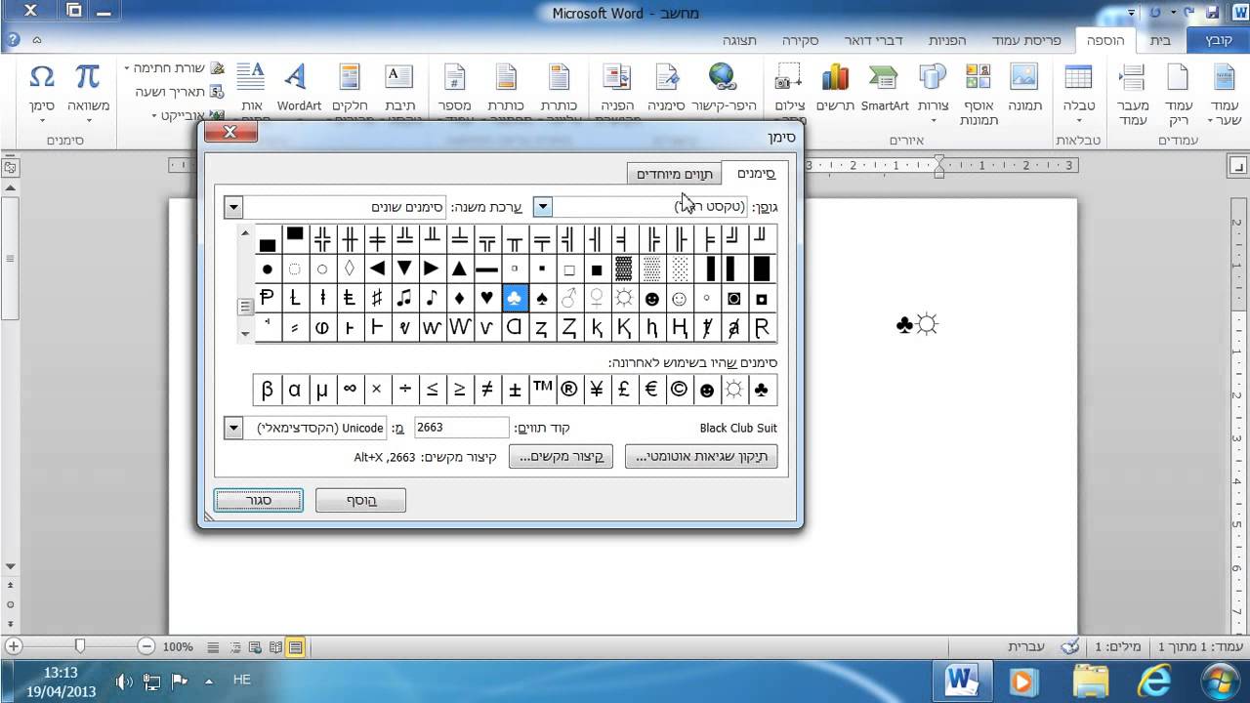Switch to Full Screen Reading view
The height and width of the screenshot is (703, 1250).
click(275, 646)
